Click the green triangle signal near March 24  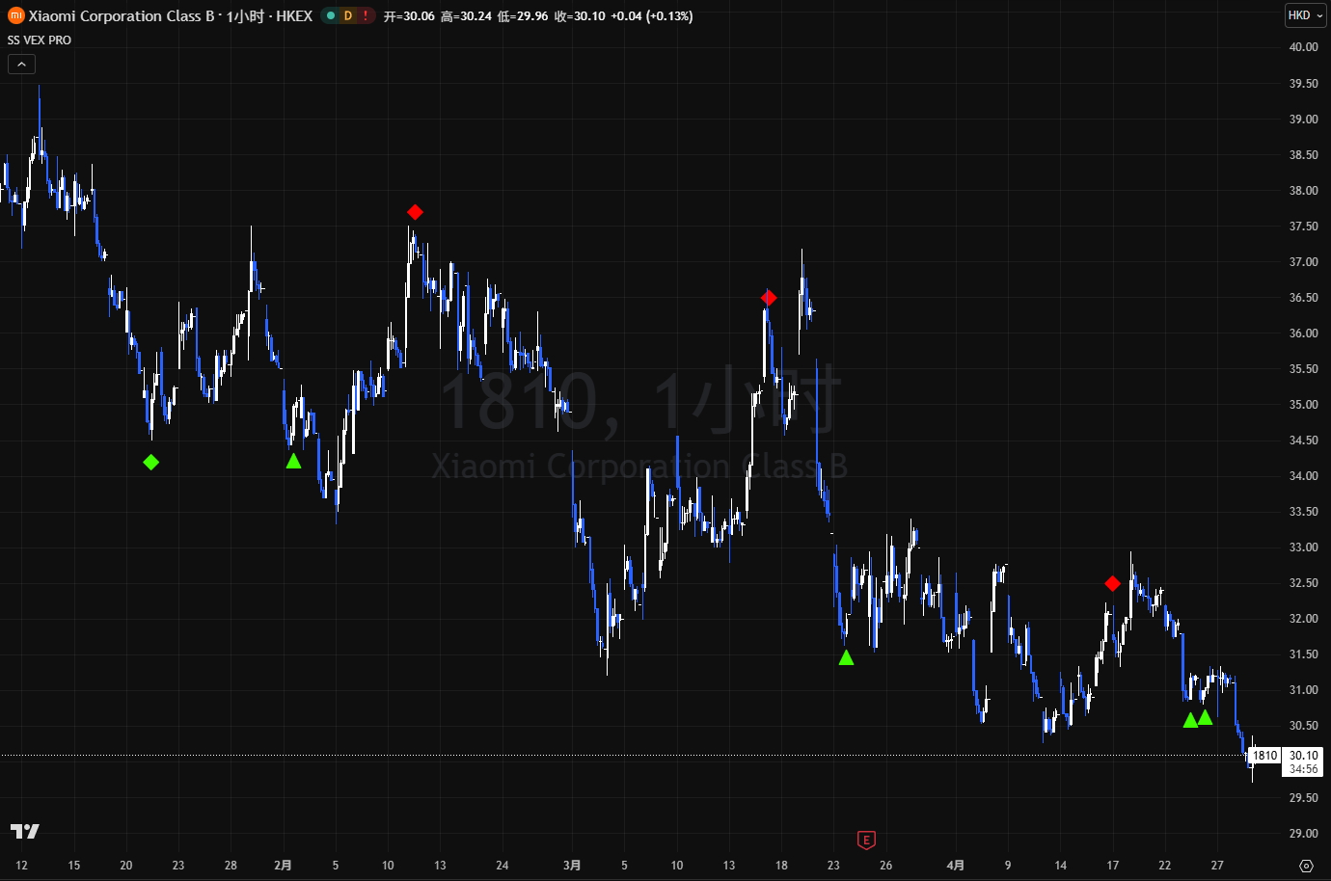846,657
